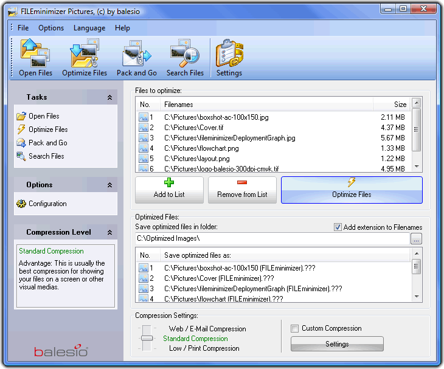The image size is (444, 369).
Task: Click image icon of boxshot-ac-100x150.jpg row
Action: pos(144,117)
